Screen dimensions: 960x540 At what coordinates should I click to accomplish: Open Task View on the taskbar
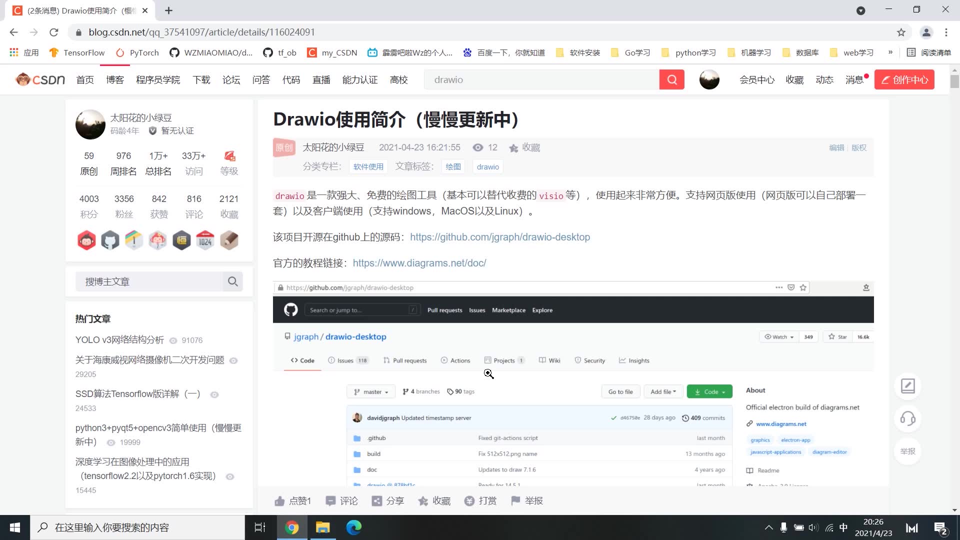click(x=260, y=527)
